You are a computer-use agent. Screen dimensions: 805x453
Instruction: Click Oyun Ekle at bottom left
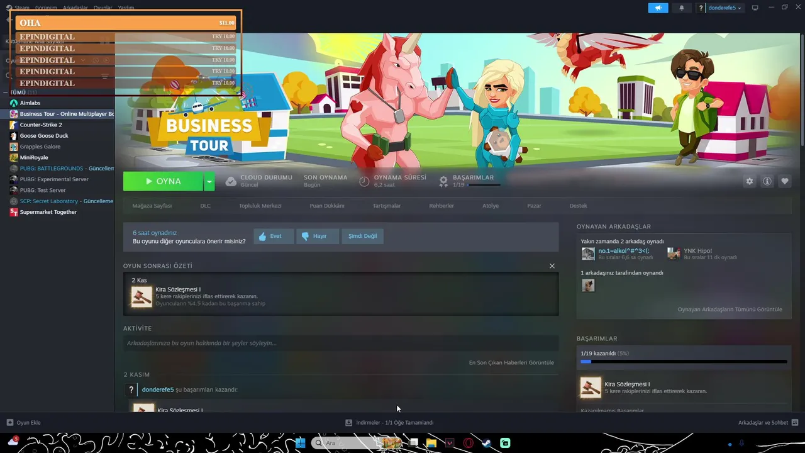(23, 423)
